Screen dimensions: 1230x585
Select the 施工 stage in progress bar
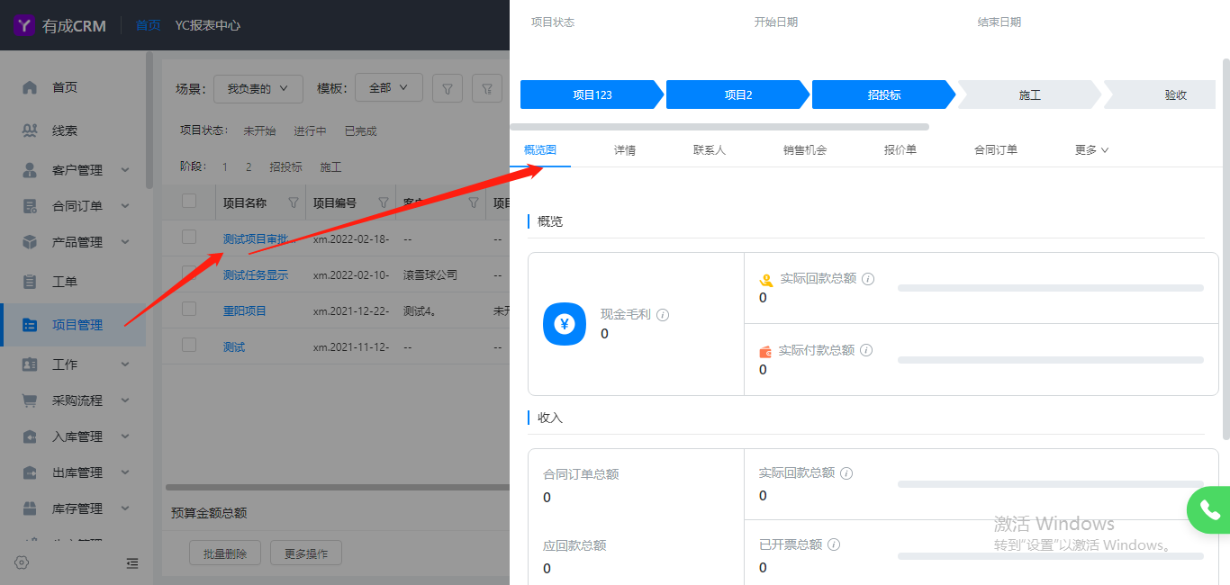pos(1029,94)
